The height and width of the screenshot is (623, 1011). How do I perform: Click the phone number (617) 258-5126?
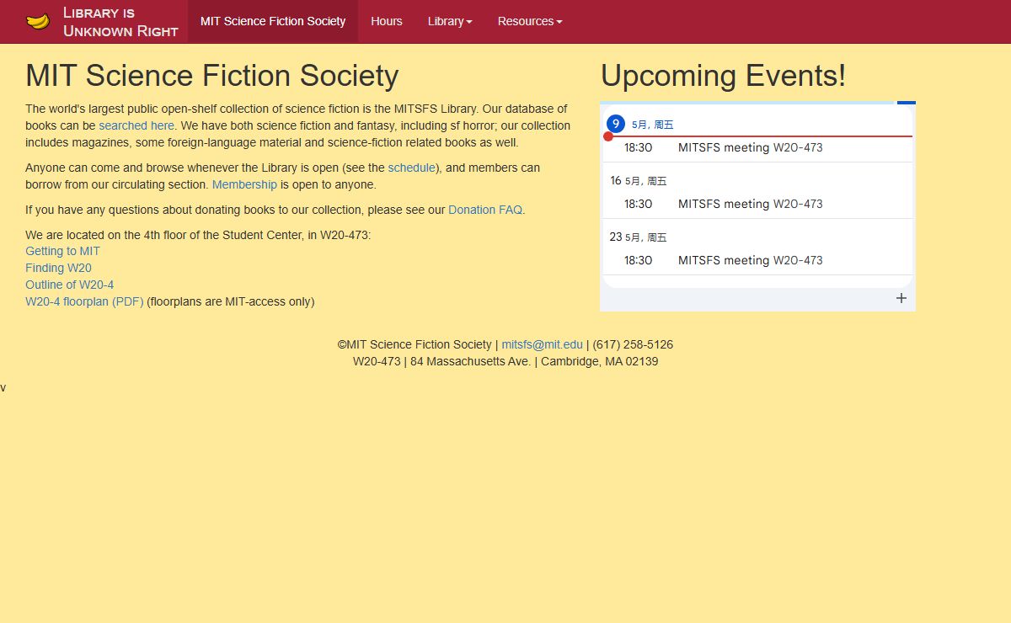[x=633, y=344]
